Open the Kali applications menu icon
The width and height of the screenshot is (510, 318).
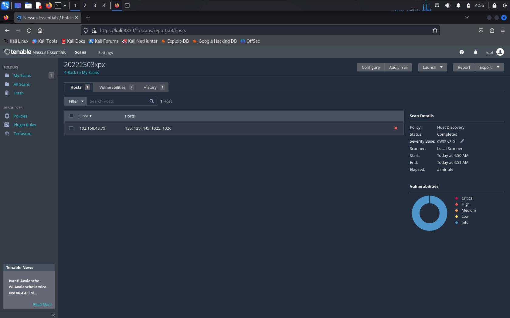tap(5, 5)
